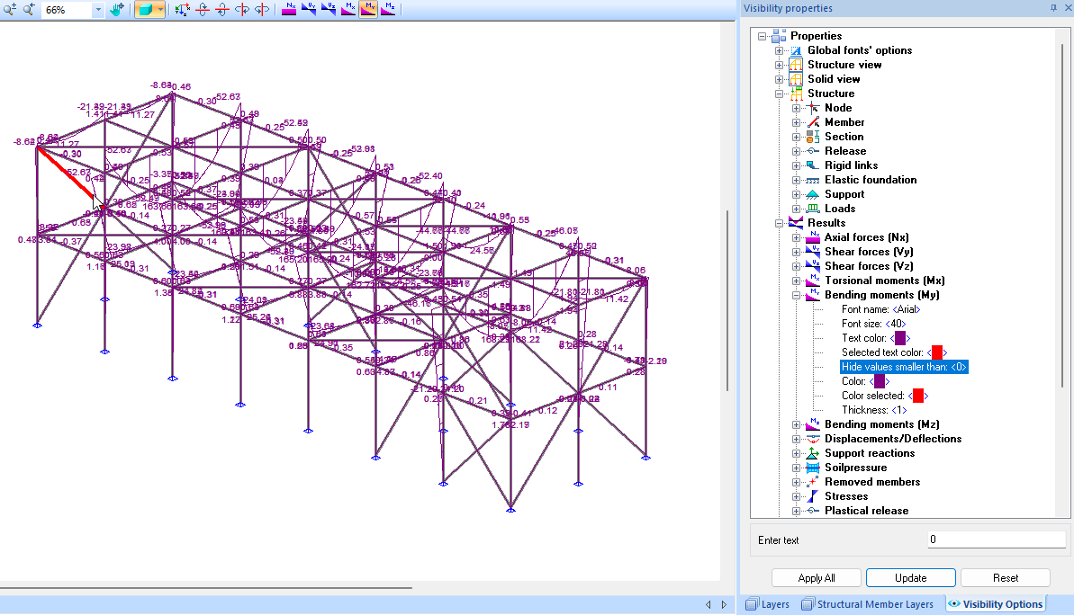
Task: Select Bending moments (Mz) in results tree
Action: (881, 424)
